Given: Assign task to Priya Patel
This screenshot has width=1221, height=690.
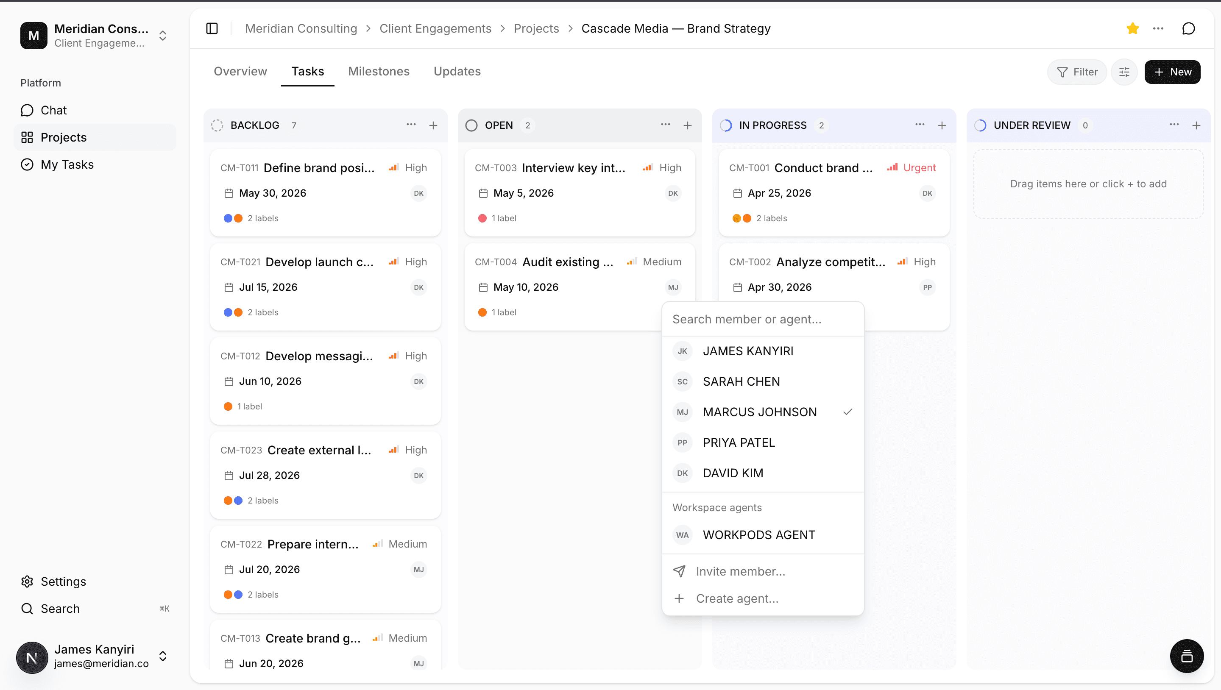Looking at the screenshot, I should click(739, 442).
